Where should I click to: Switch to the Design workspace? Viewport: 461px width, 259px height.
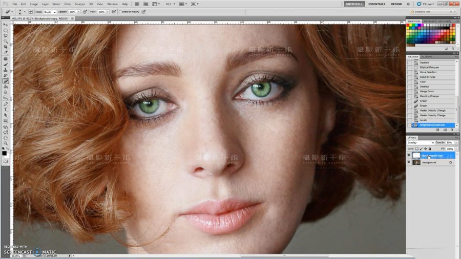[x=396, y=4]
